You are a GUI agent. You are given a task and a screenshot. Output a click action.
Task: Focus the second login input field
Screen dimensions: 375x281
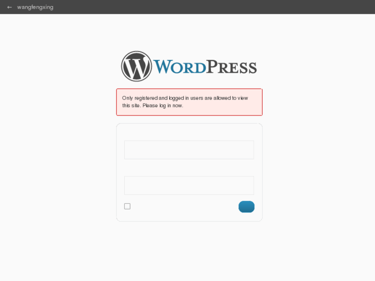click(189, 185)
